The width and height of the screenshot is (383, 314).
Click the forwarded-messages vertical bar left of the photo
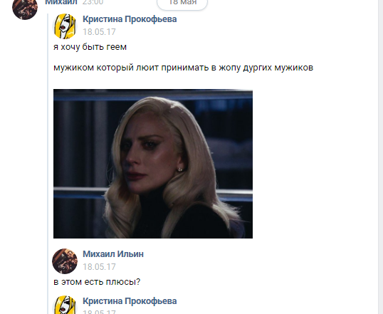point(48,164)
